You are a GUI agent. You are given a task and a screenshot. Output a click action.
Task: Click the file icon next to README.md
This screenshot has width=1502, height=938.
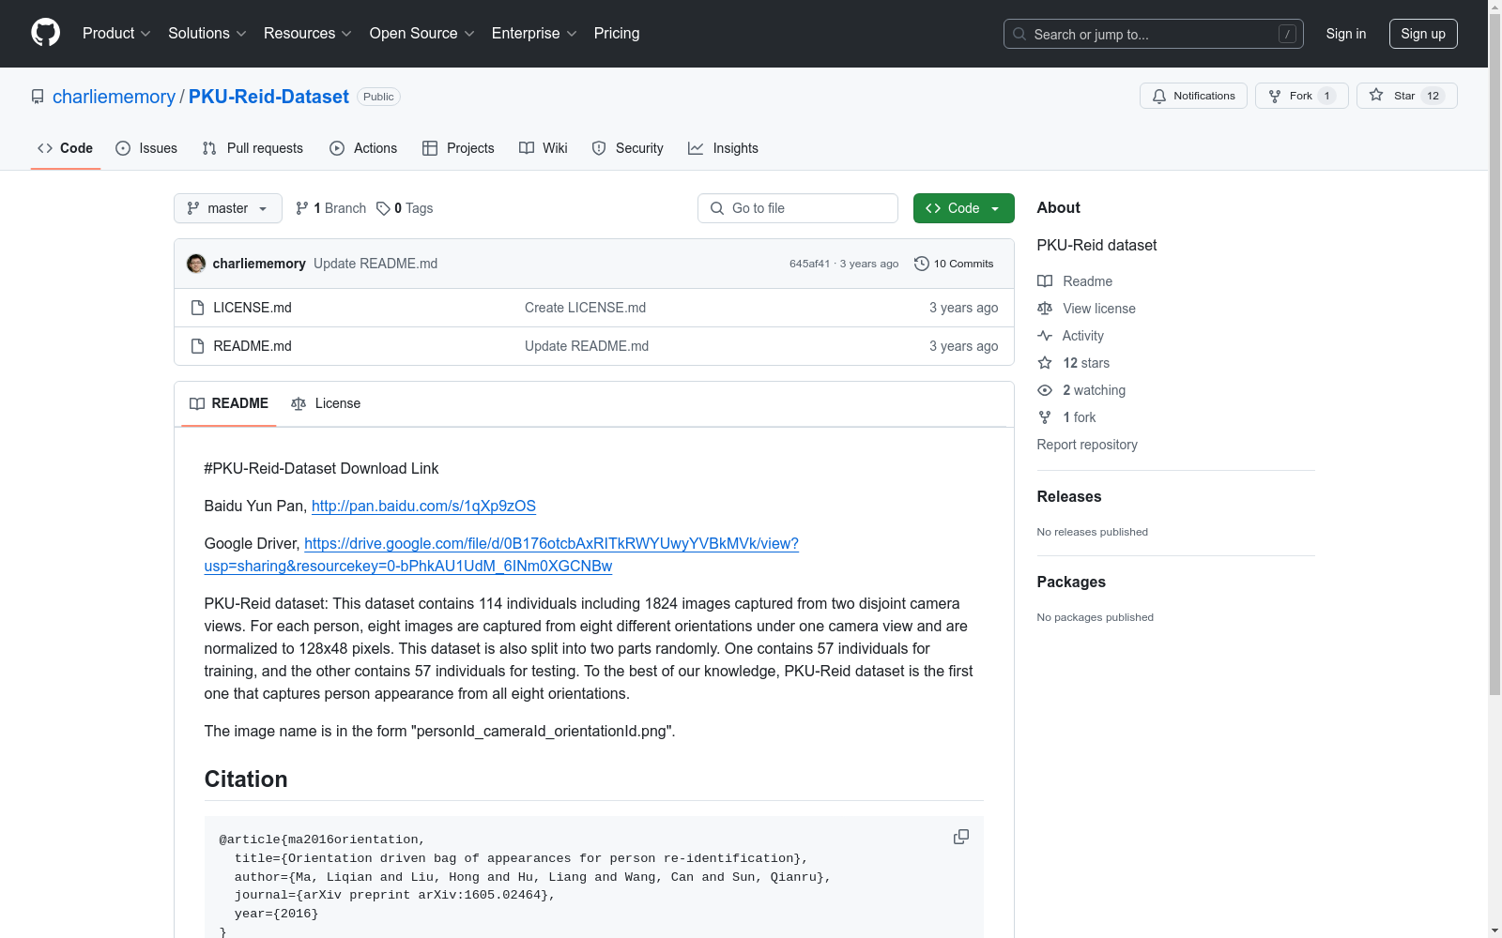[x=197, y=346]
